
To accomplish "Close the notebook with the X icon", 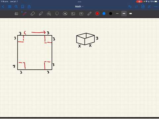I will [149, 7].
